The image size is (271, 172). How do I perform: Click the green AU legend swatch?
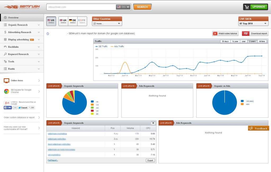point(92,108)
